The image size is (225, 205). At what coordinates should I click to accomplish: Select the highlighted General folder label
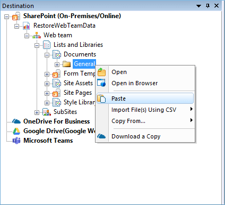tap(84, 64)
